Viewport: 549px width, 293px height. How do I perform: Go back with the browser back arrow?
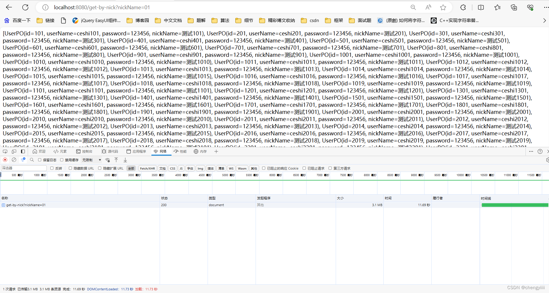click(x=9, y=7)
